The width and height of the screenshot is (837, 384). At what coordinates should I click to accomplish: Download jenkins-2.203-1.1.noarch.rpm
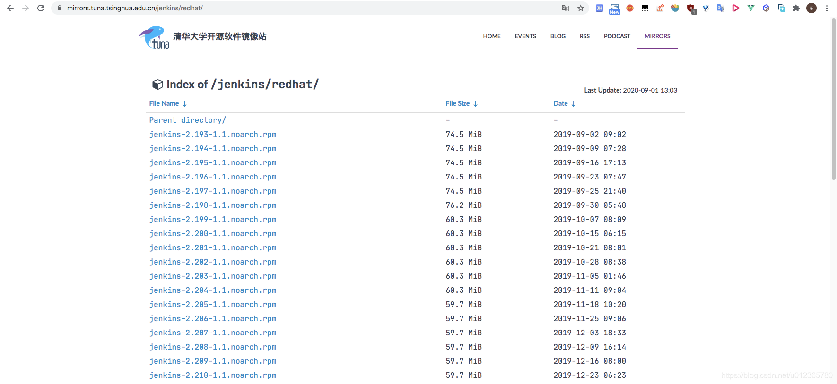pyautogui.click(x=213, y=276)
